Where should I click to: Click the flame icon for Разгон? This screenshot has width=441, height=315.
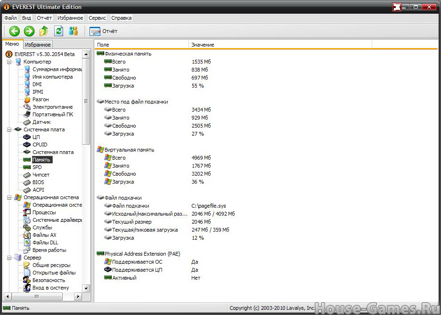pyautogui.click(x=27, y=99)
